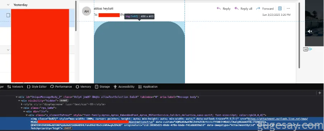Tick the message selection checkbox
This screenshot has height=131, width=324.
(8, 15)
